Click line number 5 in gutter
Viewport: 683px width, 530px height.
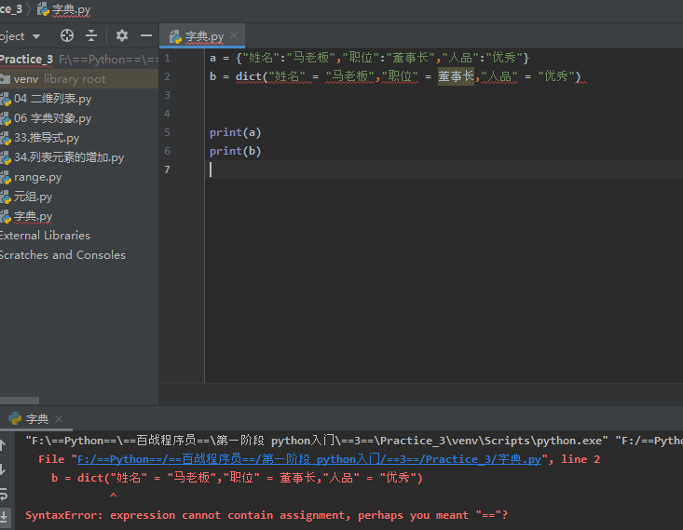[168, 132]
